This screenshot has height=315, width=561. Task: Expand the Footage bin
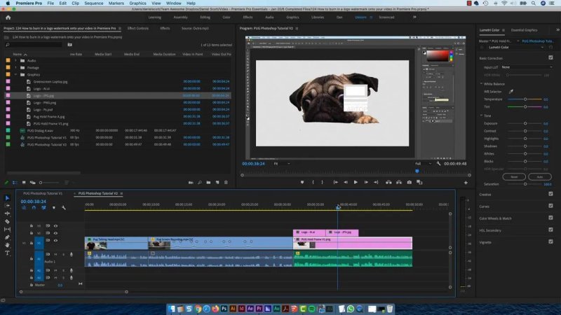click(15, 67)
